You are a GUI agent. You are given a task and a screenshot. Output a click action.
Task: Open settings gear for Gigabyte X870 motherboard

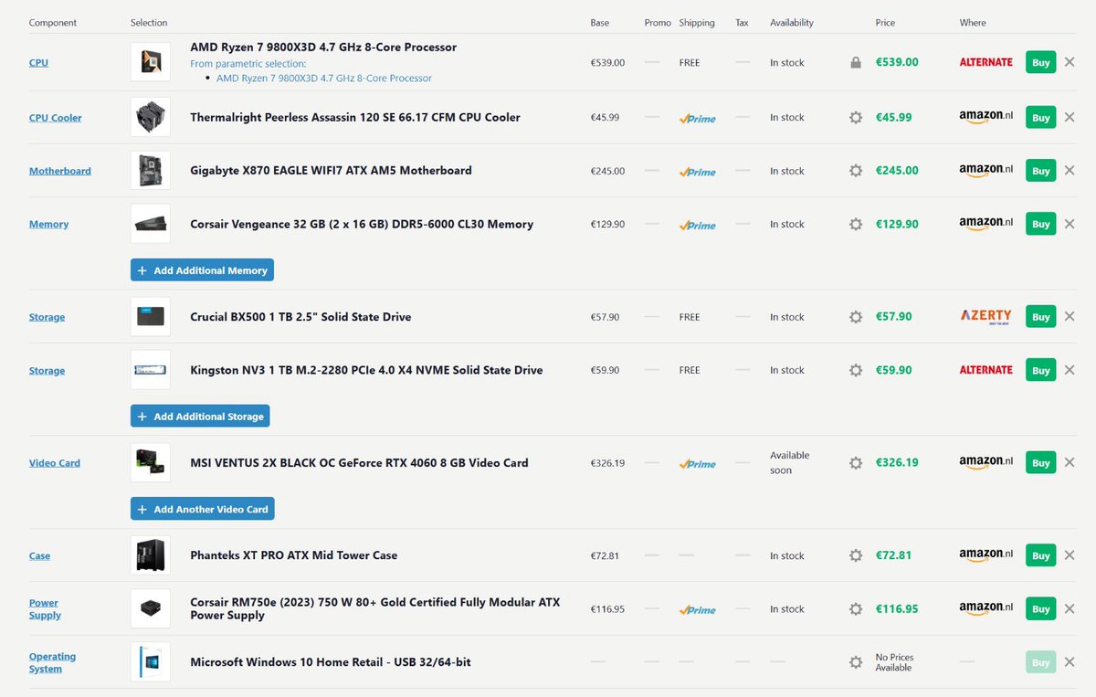pos(856,171)
